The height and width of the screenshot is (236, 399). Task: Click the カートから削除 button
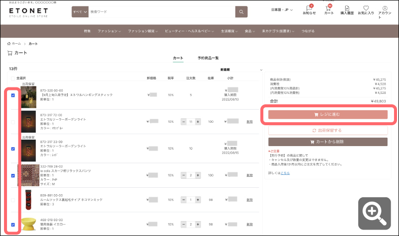click(328, 142)
